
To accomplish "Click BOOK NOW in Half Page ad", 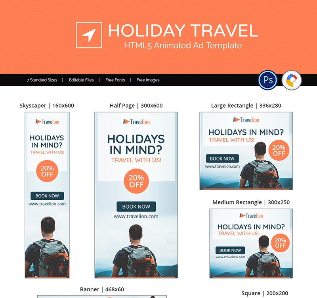I will pyautogui.click(x=136, y=207).
